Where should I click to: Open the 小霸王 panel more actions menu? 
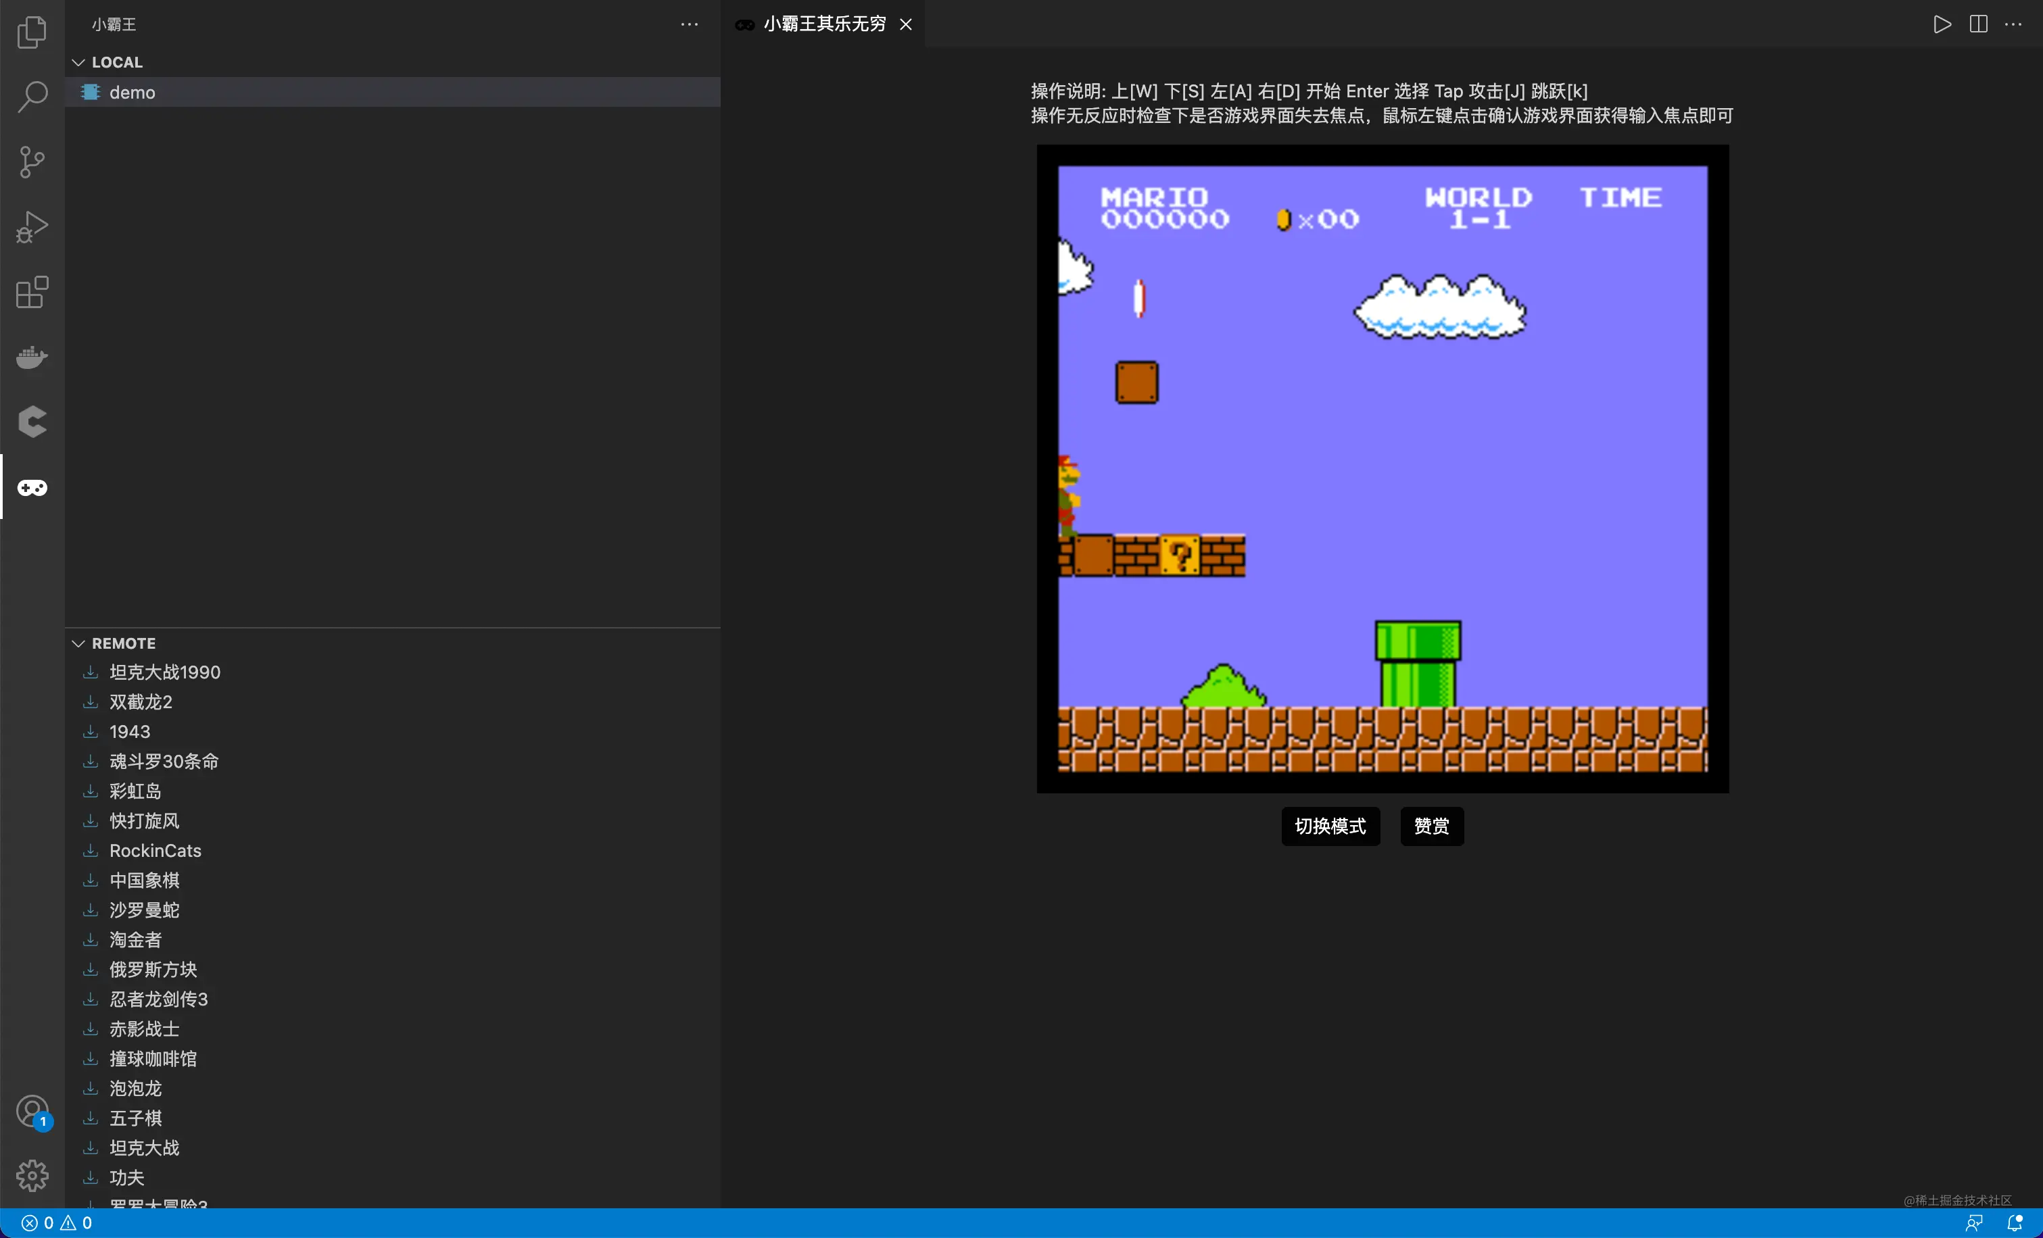pyautogui.click(x=689, y=24)
